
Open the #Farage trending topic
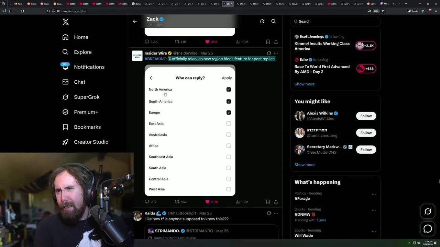coord(302,199)
